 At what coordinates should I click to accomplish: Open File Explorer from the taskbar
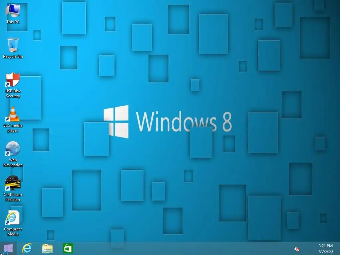(x=47, y=249)
